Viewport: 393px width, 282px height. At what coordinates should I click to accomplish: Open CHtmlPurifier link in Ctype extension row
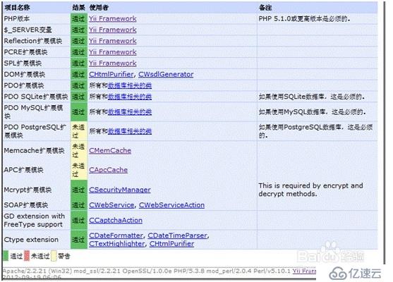pos(171,244)
